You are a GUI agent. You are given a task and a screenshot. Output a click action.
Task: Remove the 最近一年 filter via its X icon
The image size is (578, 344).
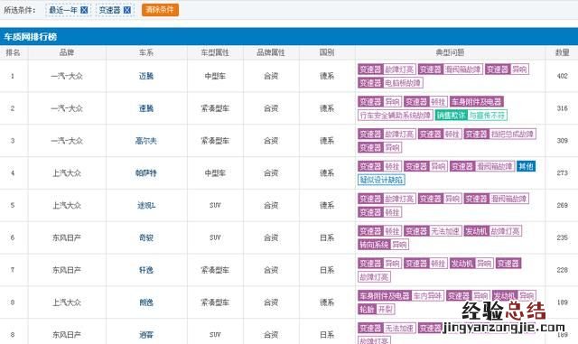[84, 10]
